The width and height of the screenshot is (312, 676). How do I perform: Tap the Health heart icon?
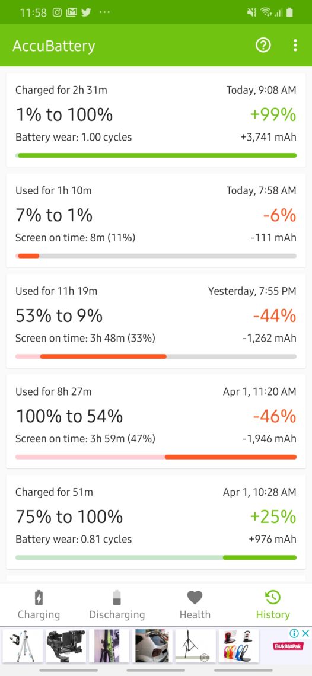click(195, 598)
